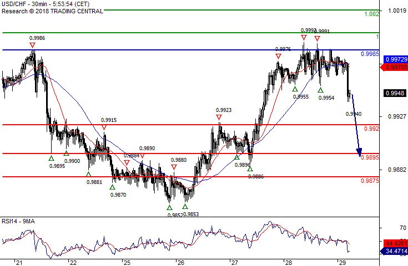Select the 1.0019 price axis value
Viewport: 408px width, 266px height.
(397, 11)
